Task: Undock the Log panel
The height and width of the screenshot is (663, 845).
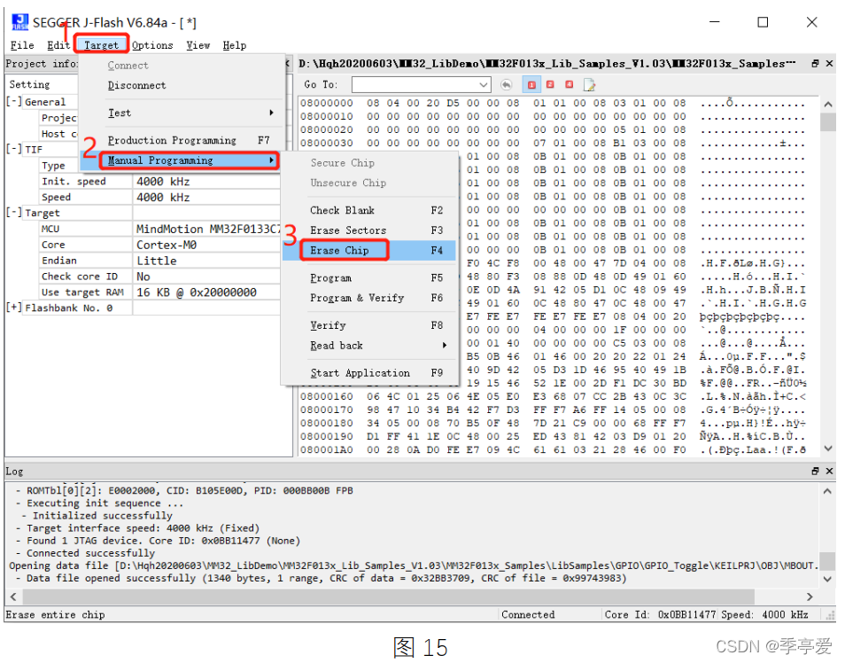Action: click(815, 471)
